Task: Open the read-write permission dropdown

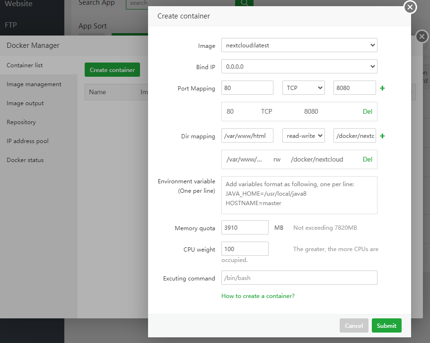Action: (x=303, y=136)
